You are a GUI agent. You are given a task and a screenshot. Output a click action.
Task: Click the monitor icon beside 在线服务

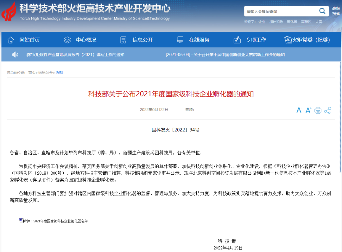[180, 40]
